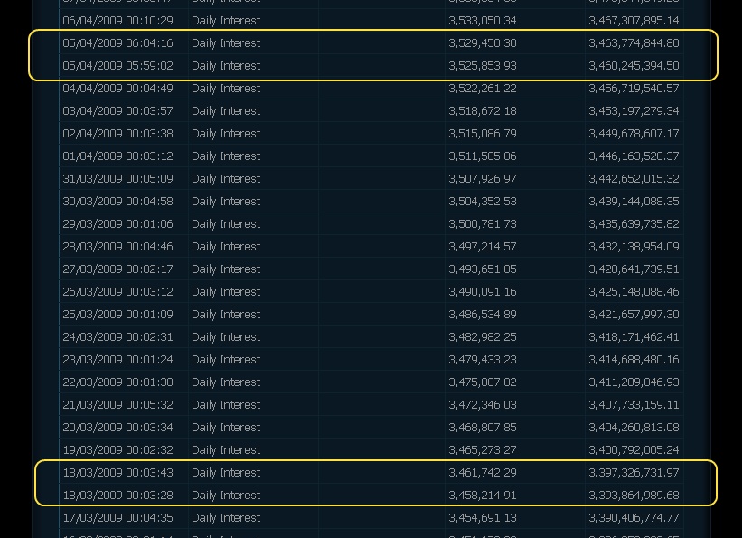Select interest amount 3,529,450.30
The image size is (742, 538).
(483, 43)
